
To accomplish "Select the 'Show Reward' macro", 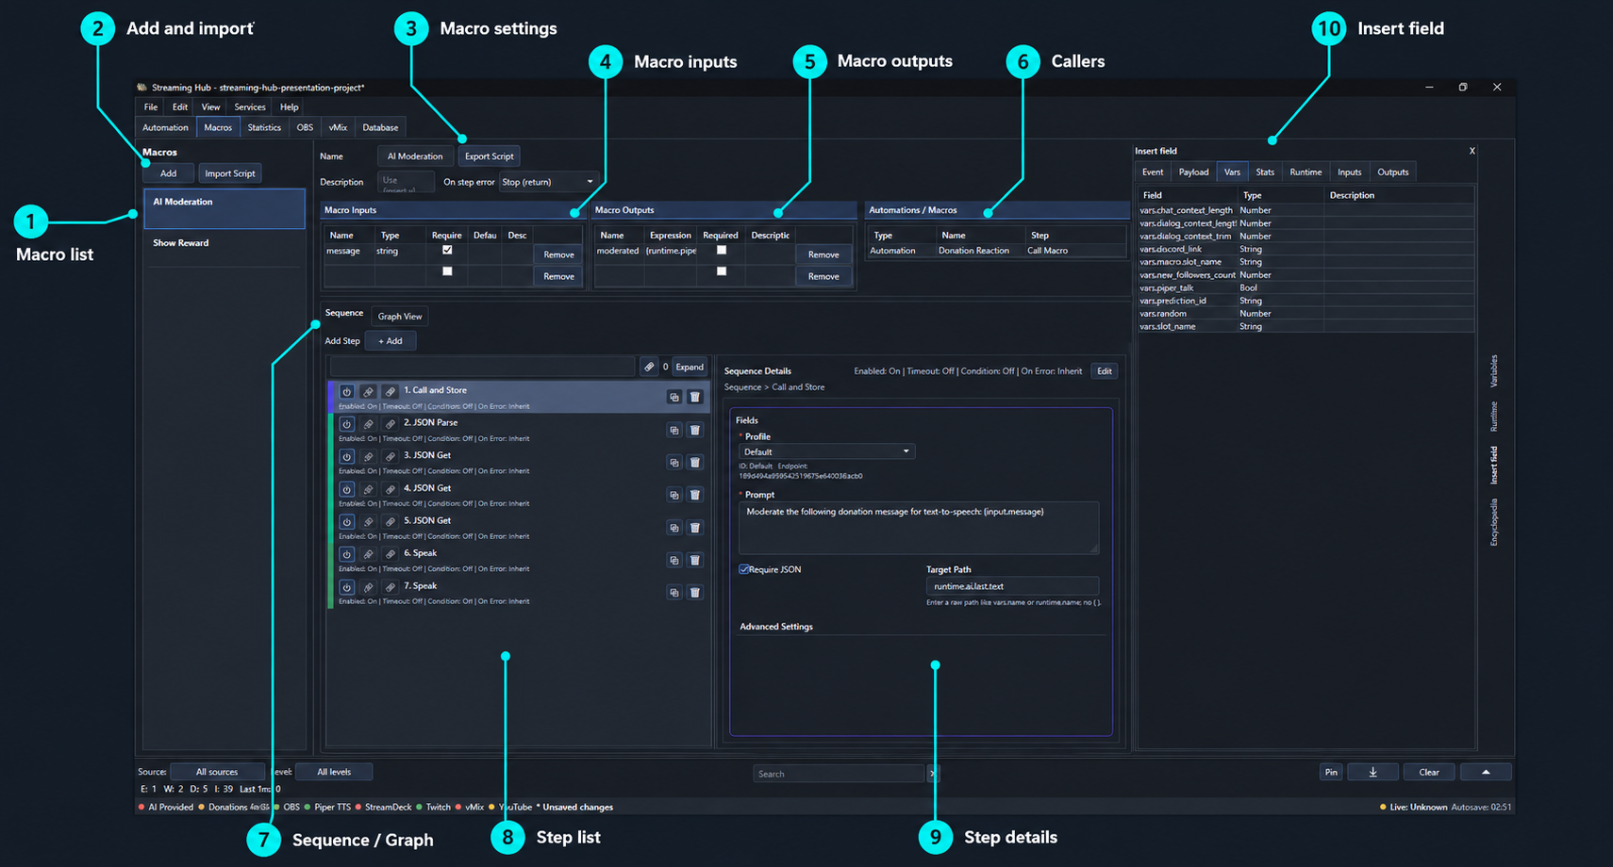I will (224, 243).
